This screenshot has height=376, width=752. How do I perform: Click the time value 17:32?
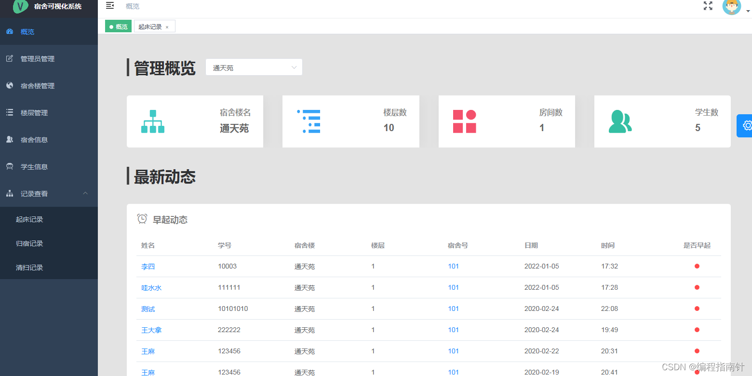pos(609,266)
